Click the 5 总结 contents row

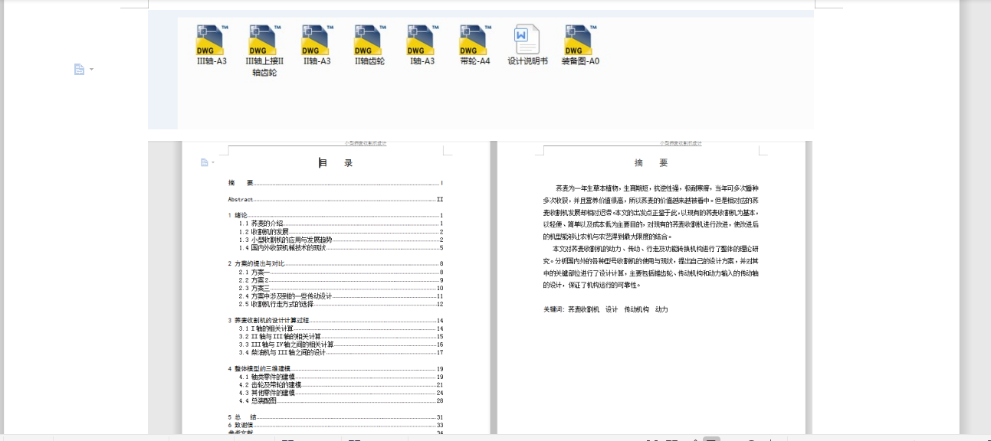336,416
